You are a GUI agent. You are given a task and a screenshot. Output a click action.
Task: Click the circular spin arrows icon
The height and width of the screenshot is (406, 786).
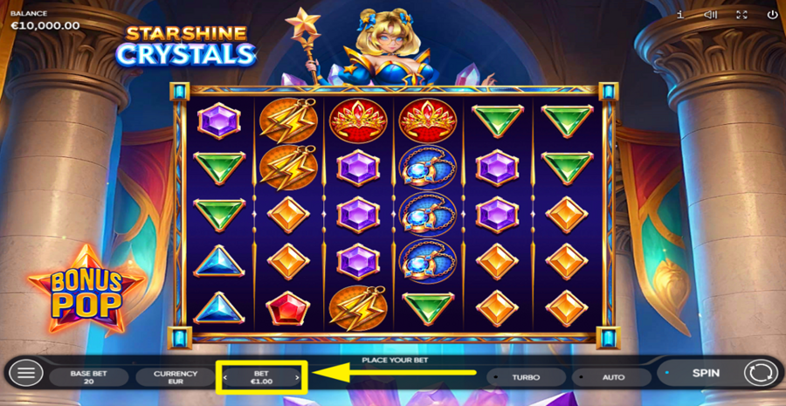(x=760, y=373)
